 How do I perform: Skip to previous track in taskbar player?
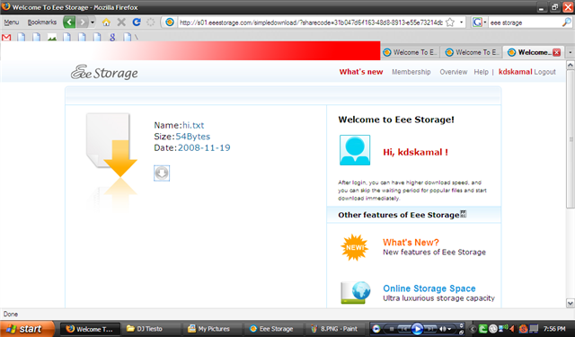403,329
